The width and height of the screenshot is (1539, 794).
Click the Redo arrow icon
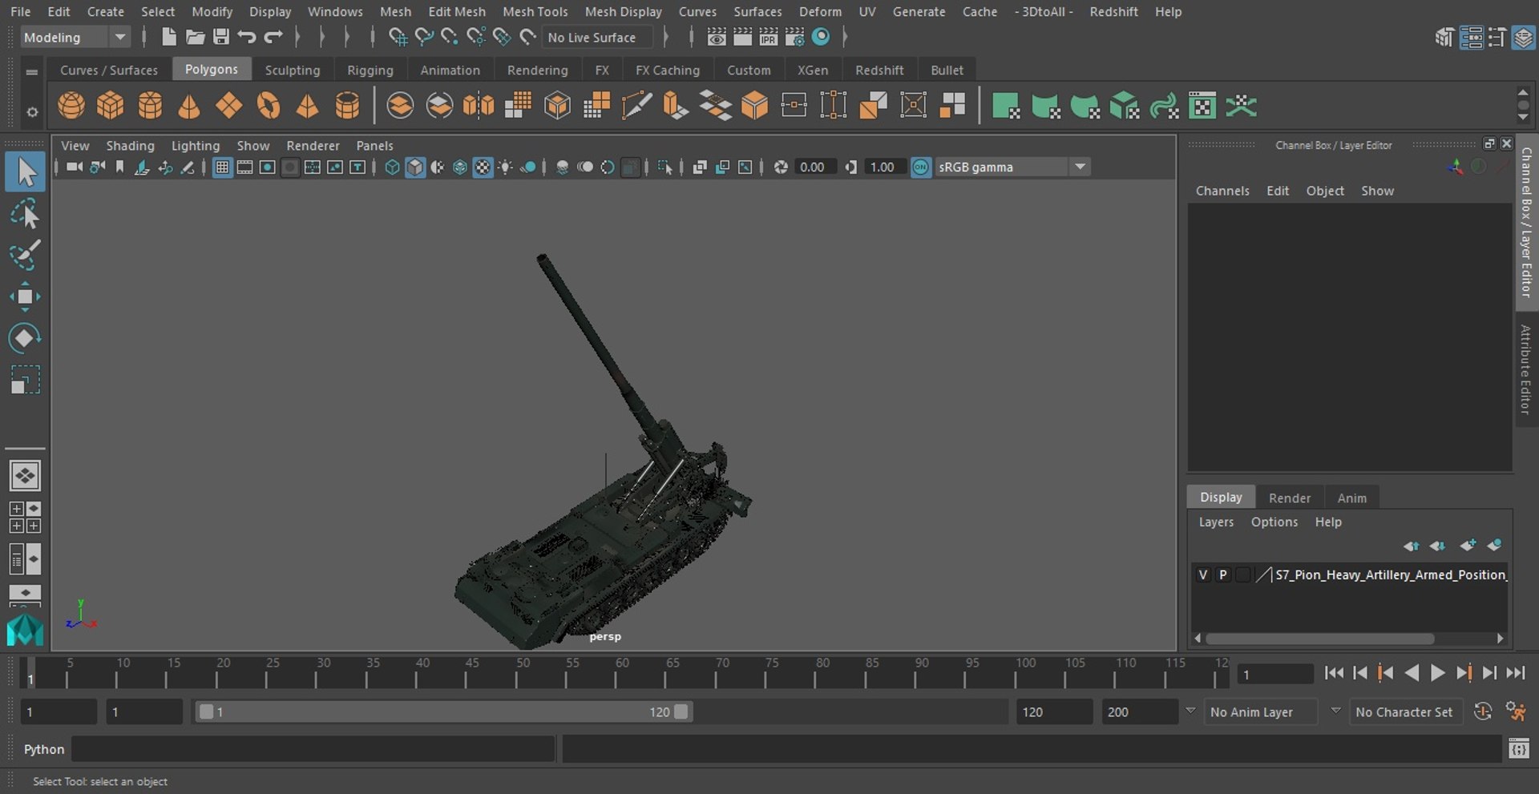click(273, 37)
